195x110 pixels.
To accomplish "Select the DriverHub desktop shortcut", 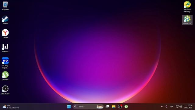I will pos(187,20).
